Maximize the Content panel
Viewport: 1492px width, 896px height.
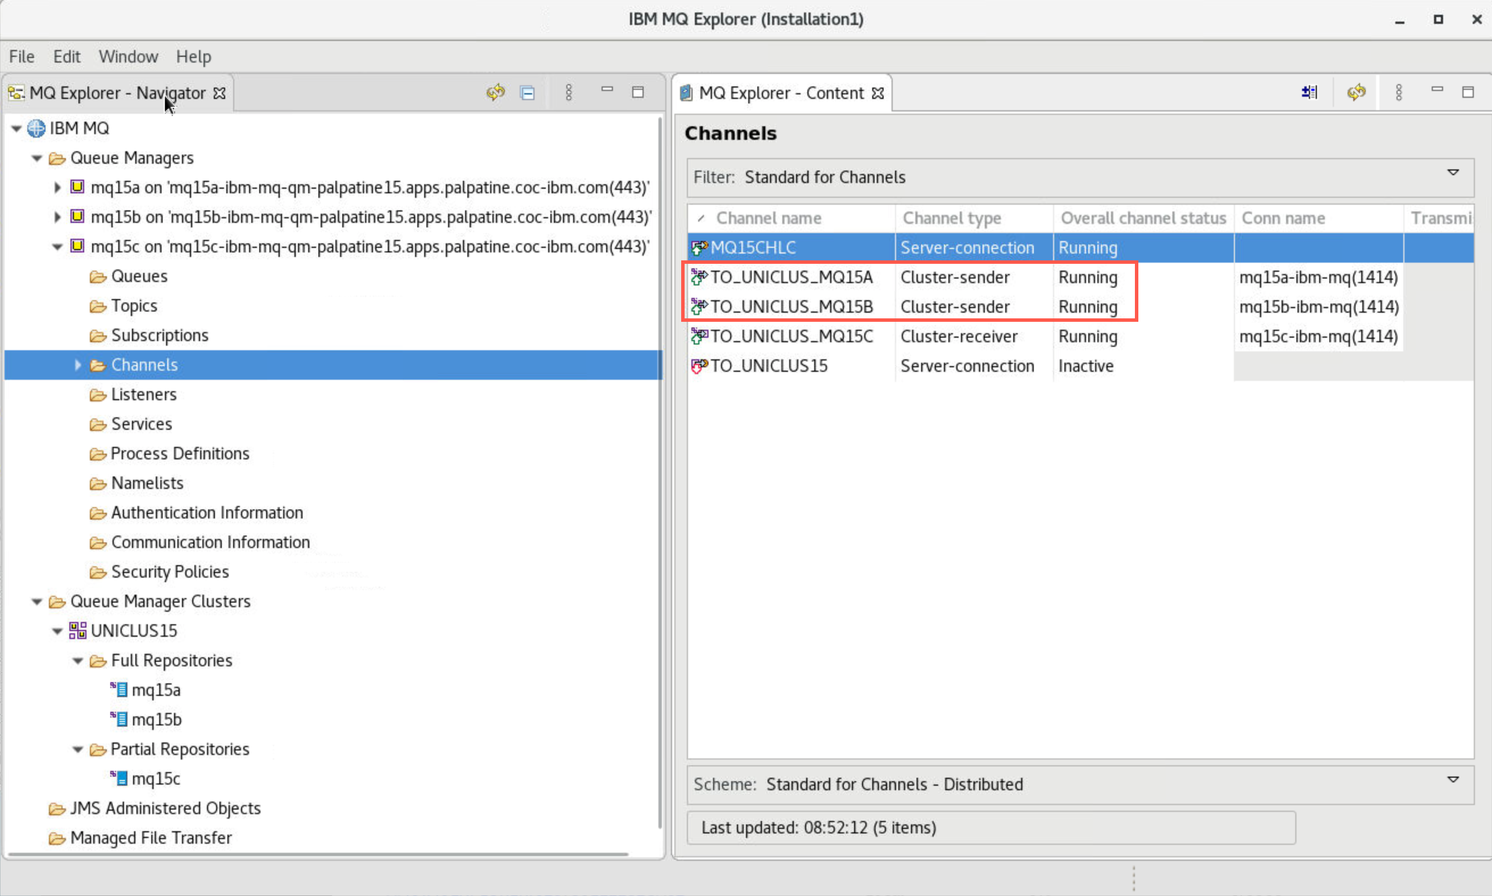[x=1469, y=92]
